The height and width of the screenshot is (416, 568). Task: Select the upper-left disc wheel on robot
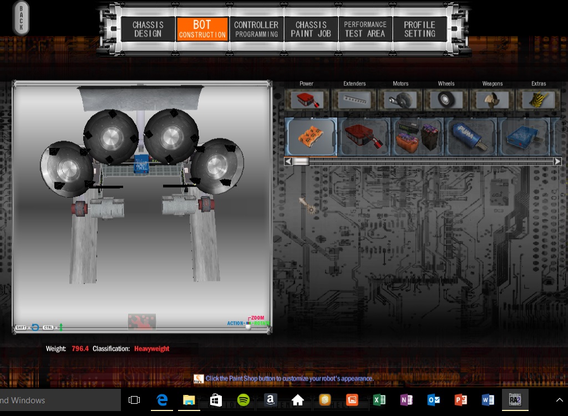pos(111,137)
